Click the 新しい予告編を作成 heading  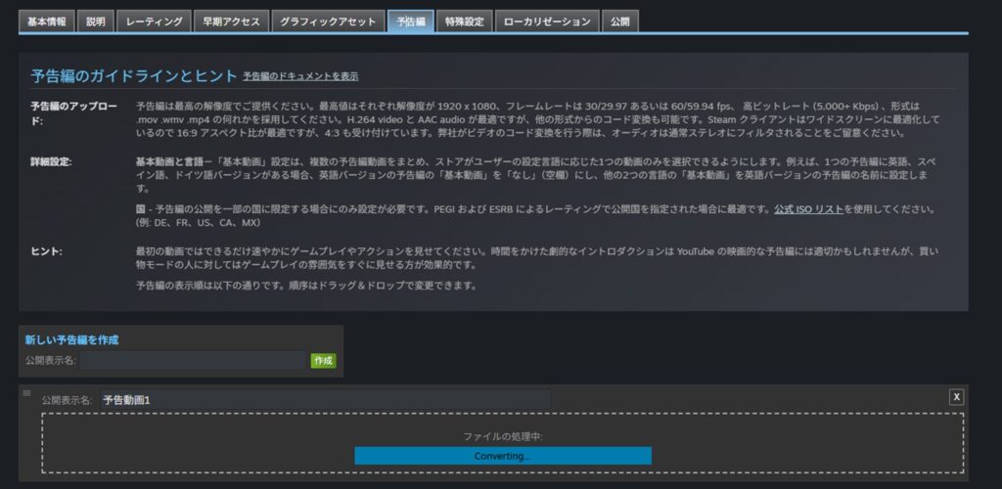point(71,339)
